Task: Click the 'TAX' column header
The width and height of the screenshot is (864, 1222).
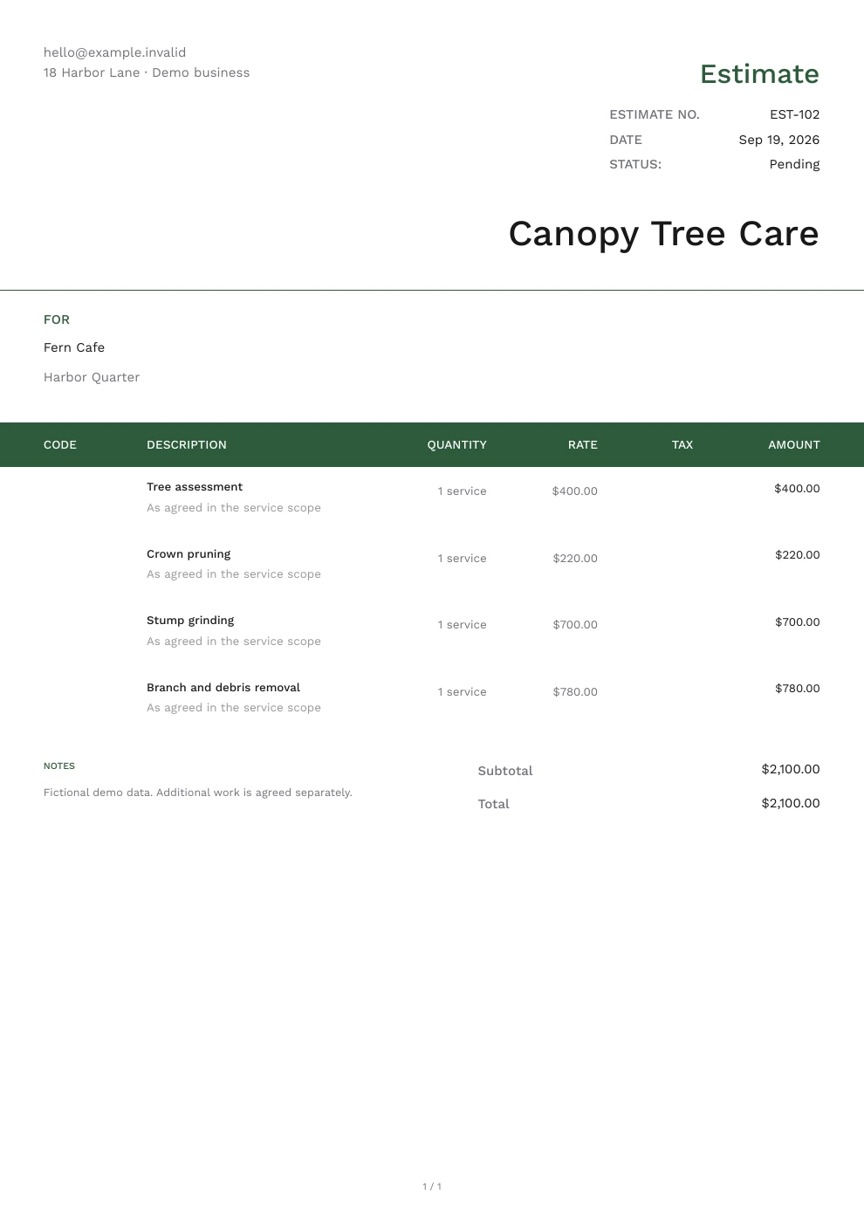Action: 682,445
